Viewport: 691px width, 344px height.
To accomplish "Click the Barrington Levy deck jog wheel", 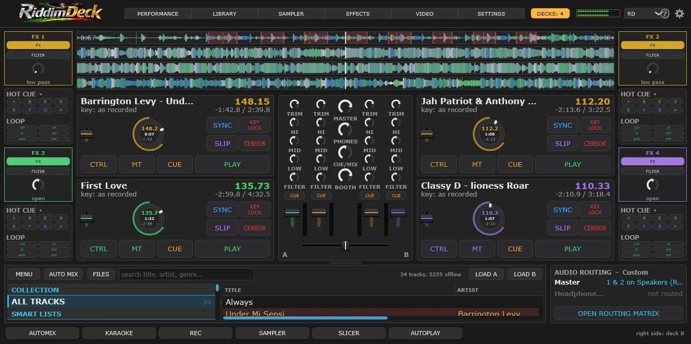I will (x=149, y=134).
